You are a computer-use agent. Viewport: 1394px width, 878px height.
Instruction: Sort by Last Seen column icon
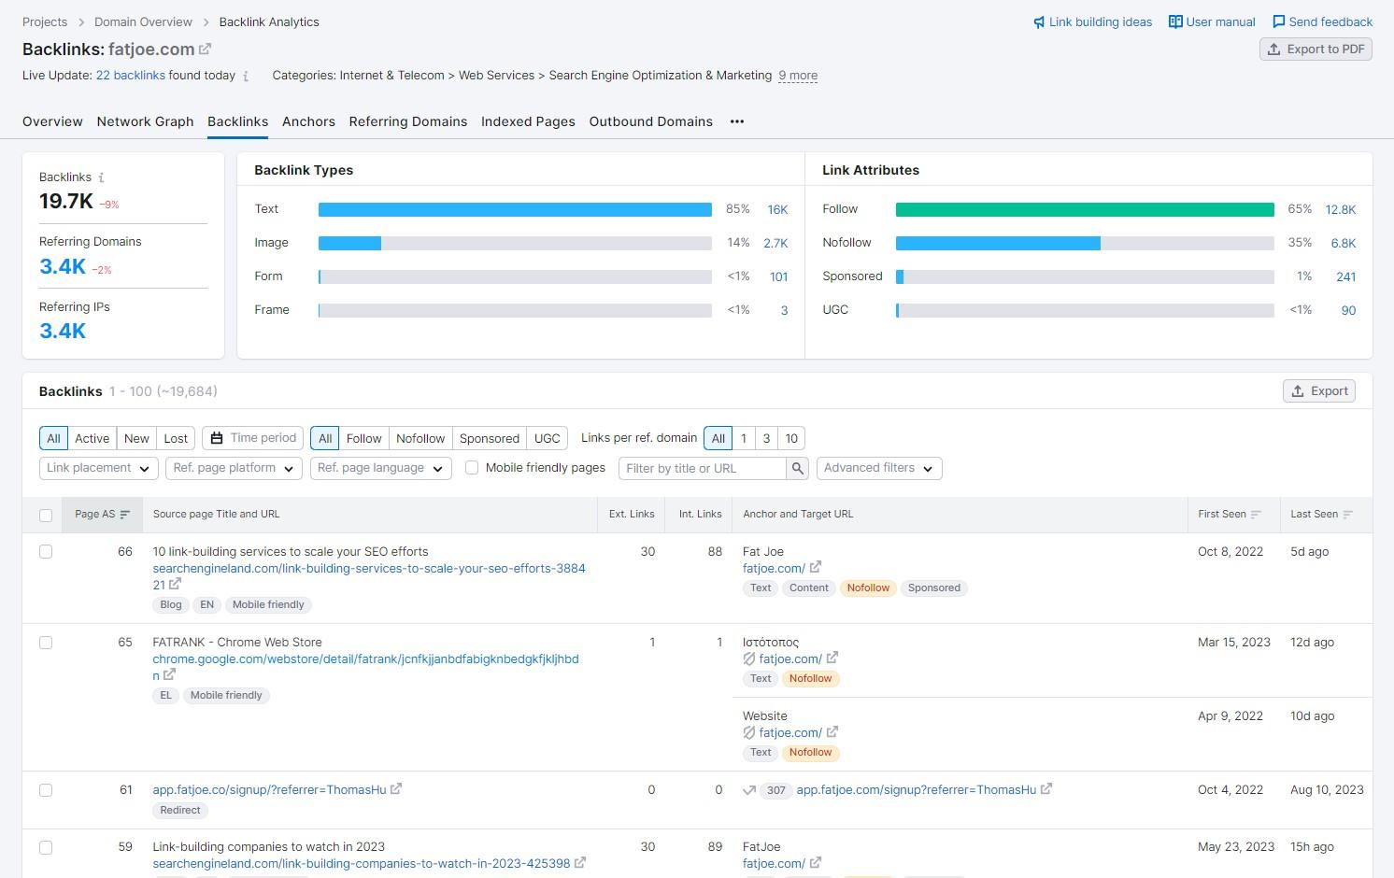click(x=1348, y=515)
